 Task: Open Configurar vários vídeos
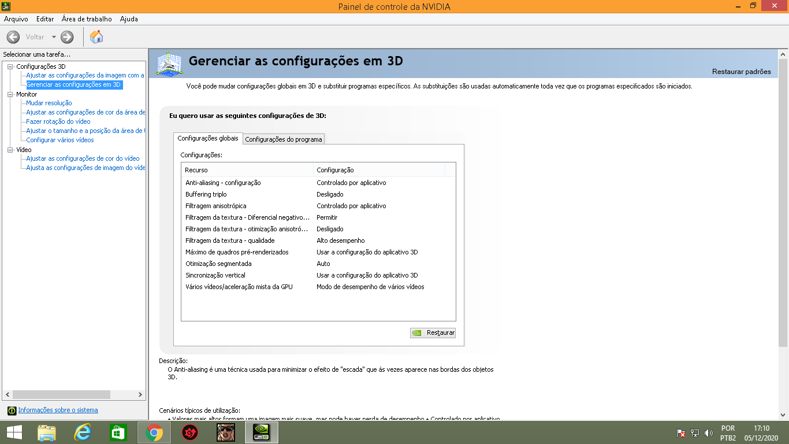(x=60, y=140)
